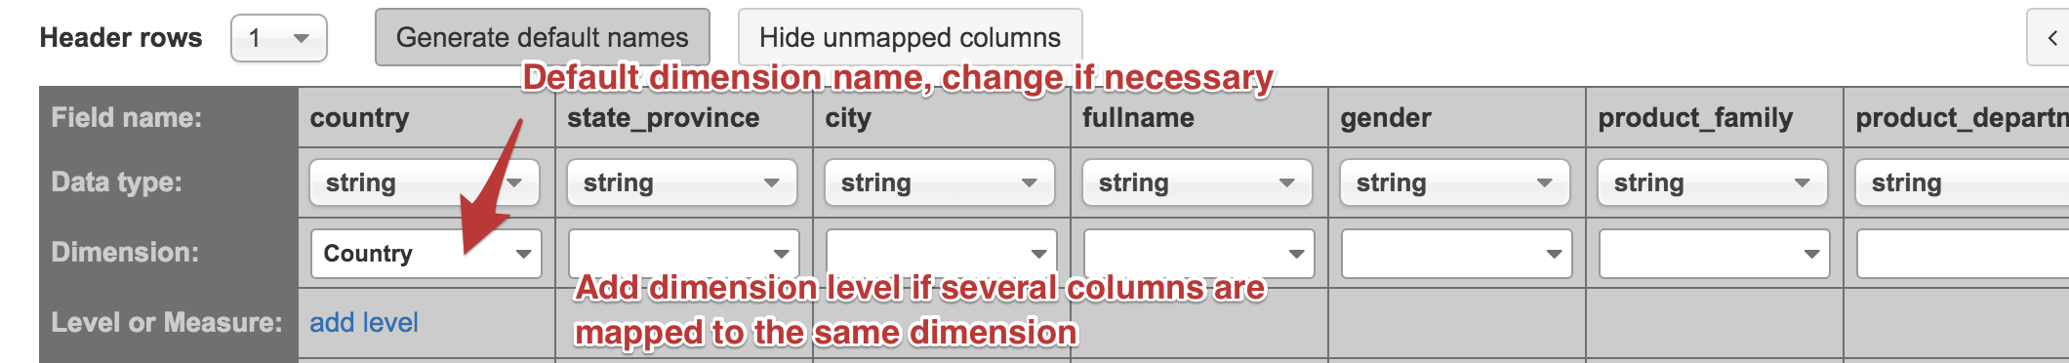
Task: Open the Header rows count dropdown
Action: [279, 38]
